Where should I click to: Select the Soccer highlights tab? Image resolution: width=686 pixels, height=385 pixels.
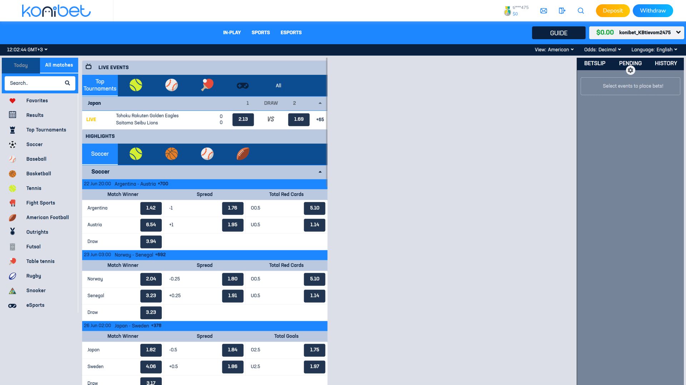pos(100,154)
